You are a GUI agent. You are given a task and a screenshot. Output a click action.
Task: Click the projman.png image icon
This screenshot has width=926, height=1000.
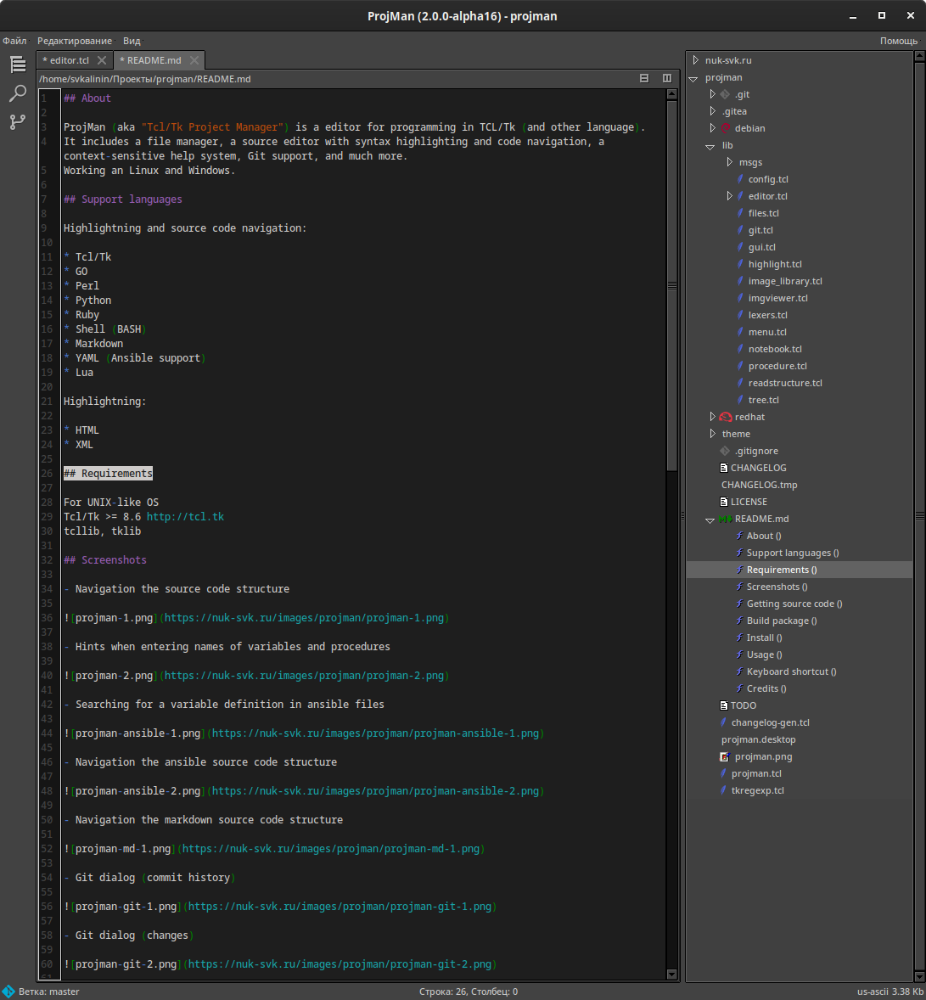725,756
